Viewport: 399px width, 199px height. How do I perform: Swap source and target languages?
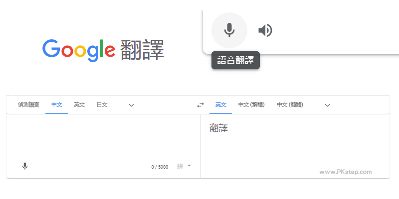pos(200,105)
